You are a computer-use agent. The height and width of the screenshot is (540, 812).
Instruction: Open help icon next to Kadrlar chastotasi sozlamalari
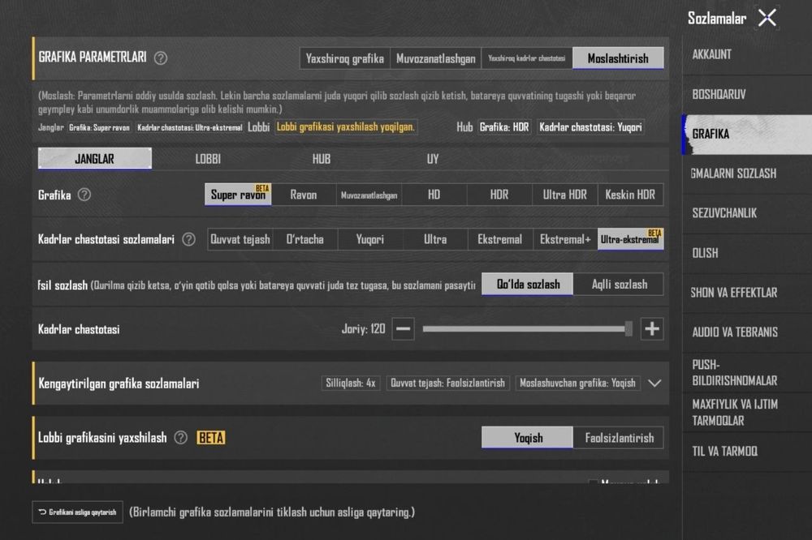[x=189, y=239]
